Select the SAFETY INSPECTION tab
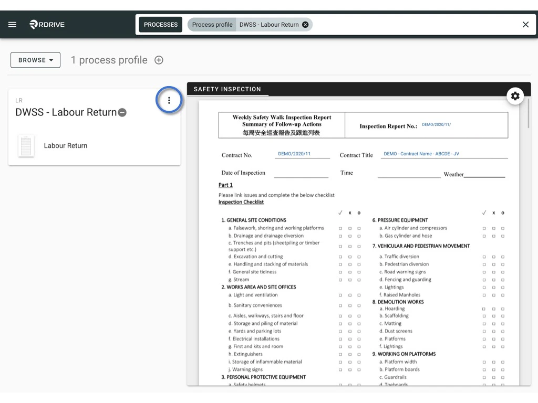 (x=228, y=89)
